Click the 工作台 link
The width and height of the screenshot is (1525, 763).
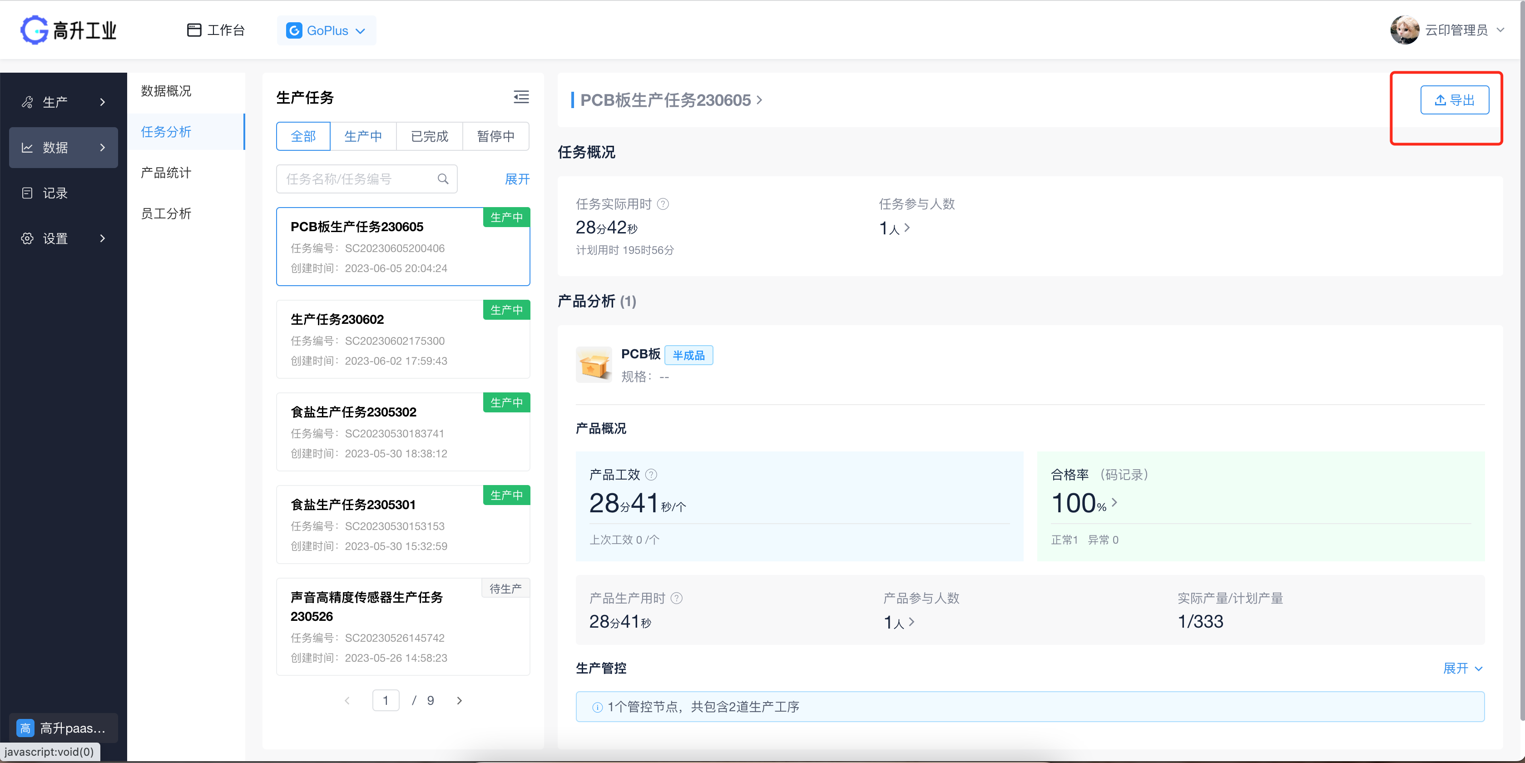point(215,30)
